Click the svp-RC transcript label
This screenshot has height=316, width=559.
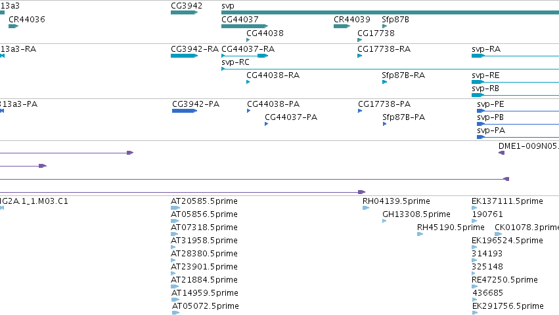(x=235, y=62)
